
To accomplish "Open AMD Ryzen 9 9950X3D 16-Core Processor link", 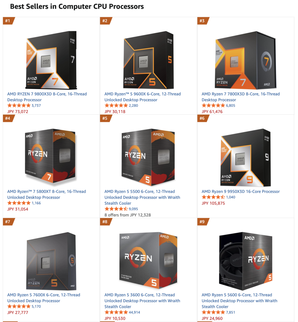I will coord(241,192).
